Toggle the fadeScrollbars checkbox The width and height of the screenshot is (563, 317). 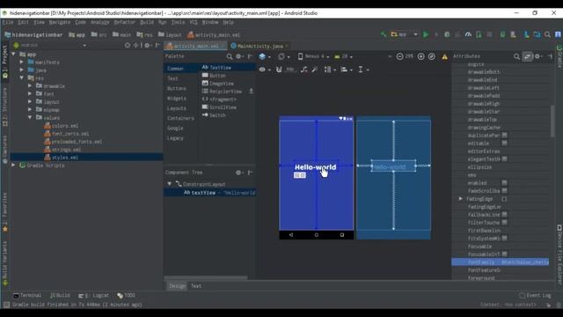pyautogui.click(x=504, y=190)
